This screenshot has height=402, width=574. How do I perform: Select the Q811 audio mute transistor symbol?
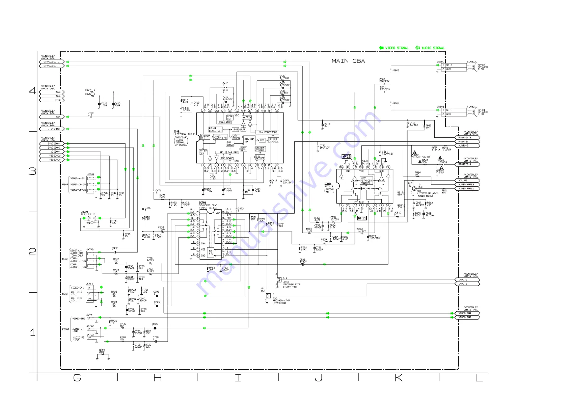click(414, 189)
